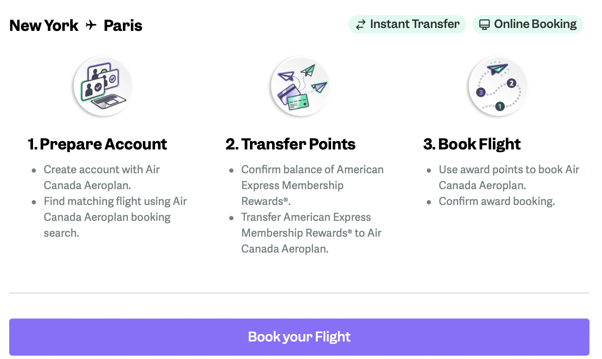Image resolution: width=602 pixels, height=359 pixels.
Task: Click 'Find matching flight' bullet text
Action: click(x=115, y=217)
